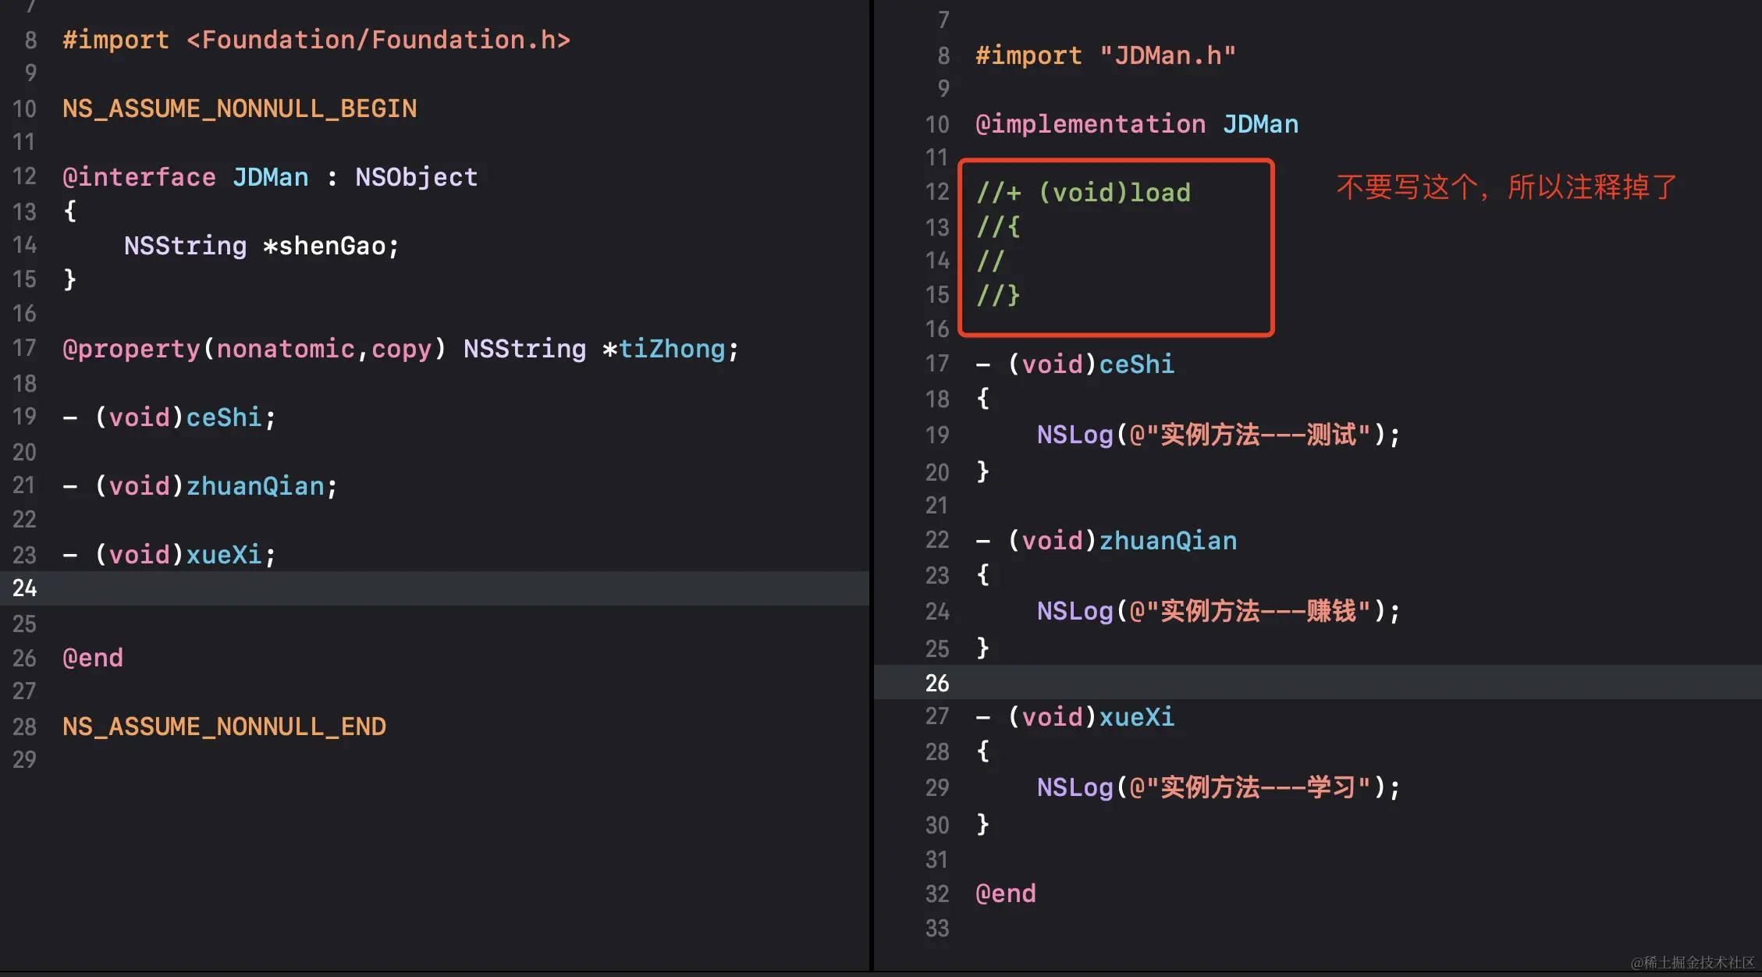Image resolution: width=1762 pixels, height=977 pixels.
Task: Click the commented //} line
Action: tap(998, 296)
